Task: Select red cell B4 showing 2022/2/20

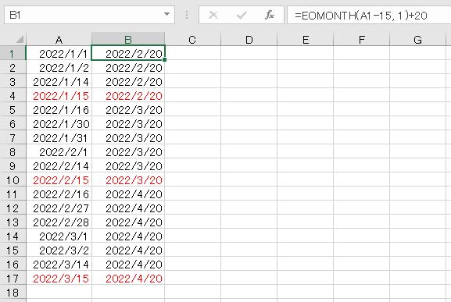Action: (128, 95)
